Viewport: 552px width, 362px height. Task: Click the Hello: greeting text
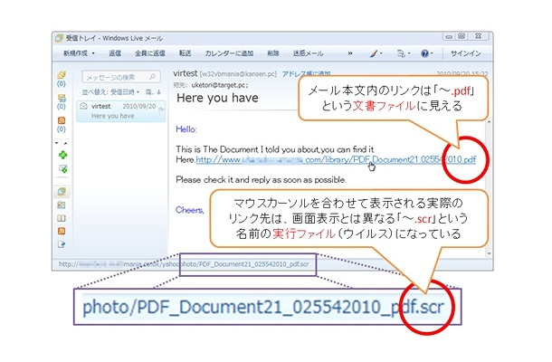(186, 129)
